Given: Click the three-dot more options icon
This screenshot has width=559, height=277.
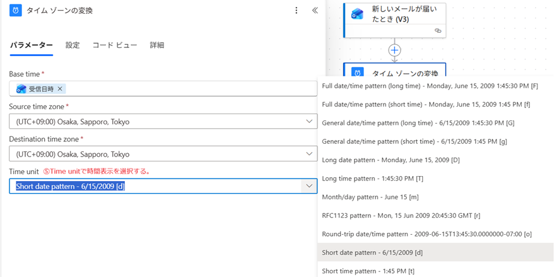Looking at the screenshot, I should (297, 10).
